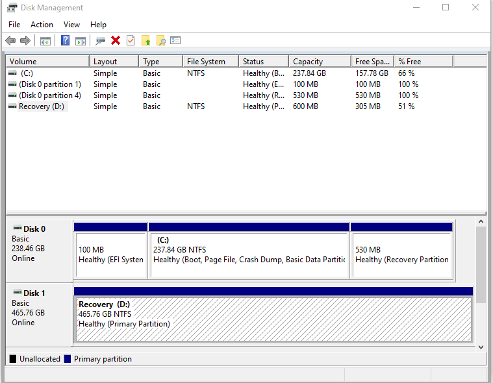The height and width of the screenshot is (383, 493).
Task: Click drive icon next to Recovery (D:) row
Action: pyautogui.click(x=12, y=106)
